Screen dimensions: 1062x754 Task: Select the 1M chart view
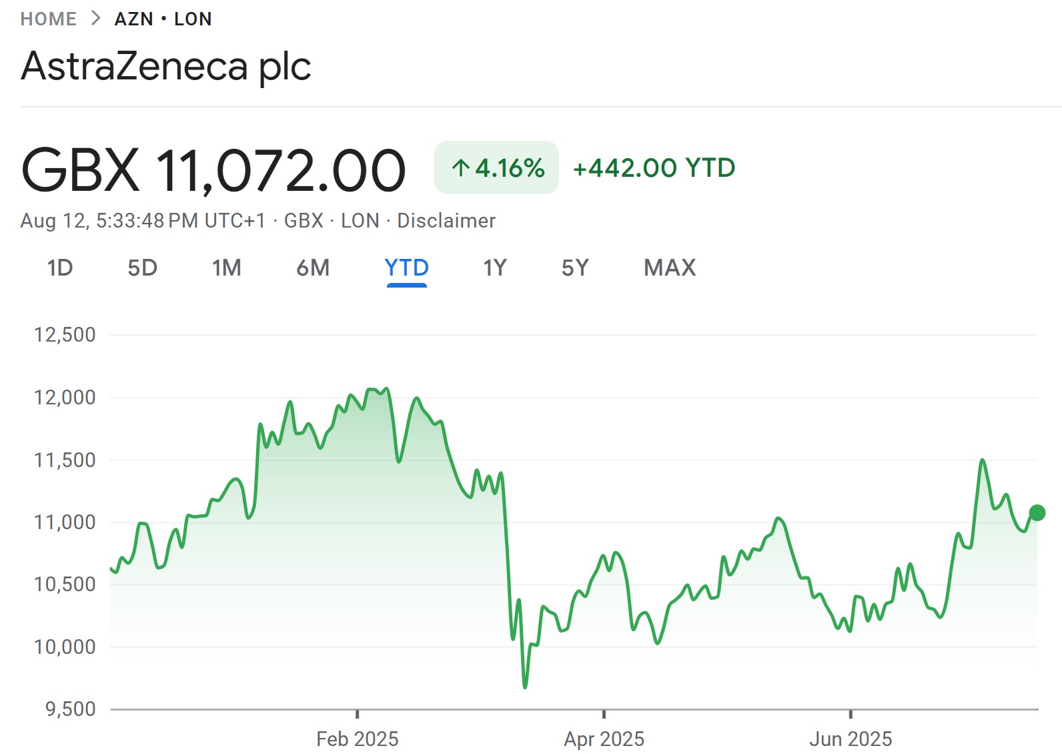[x=227, y=268]
